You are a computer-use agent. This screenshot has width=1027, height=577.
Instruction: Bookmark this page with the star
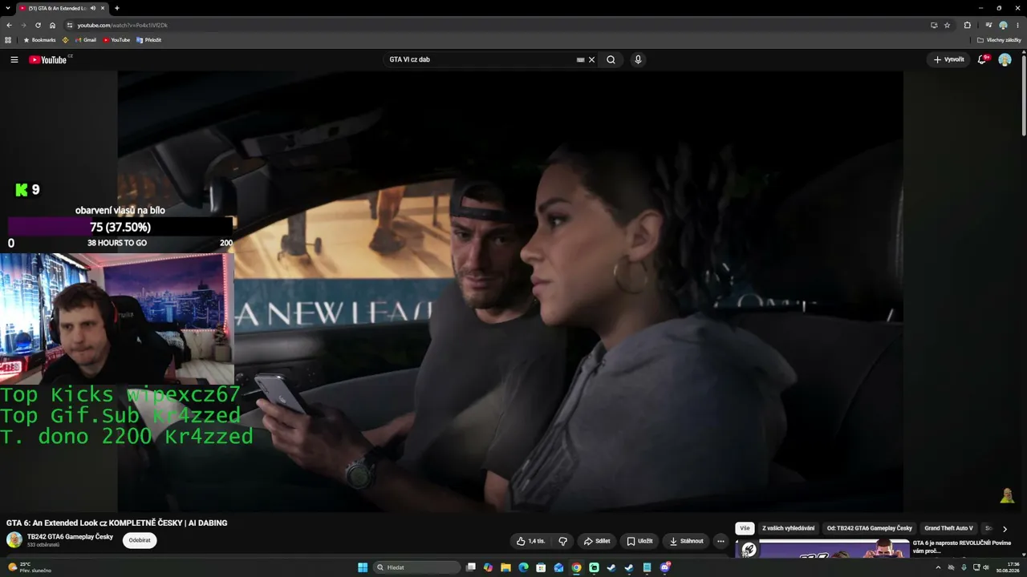pyautogui.click(x=947, y=25)
